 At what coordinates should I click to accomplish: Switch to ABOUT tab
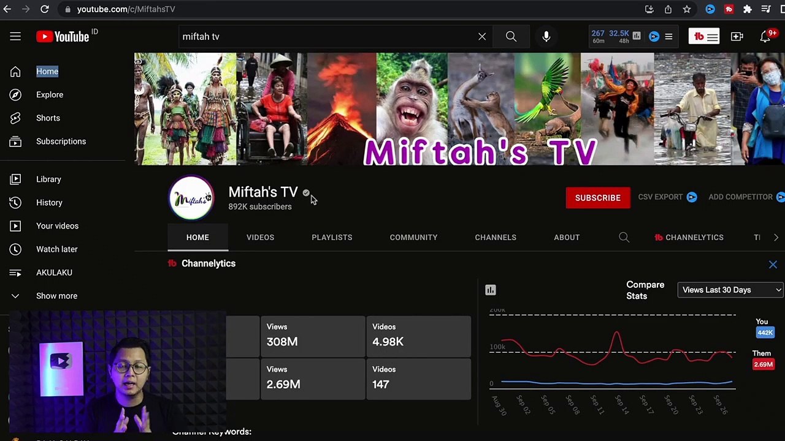pos(567,238)
